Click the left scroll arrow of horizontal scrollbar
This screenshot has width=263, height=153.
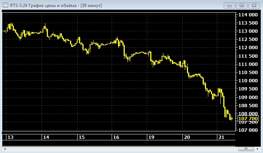pos(4,149)
